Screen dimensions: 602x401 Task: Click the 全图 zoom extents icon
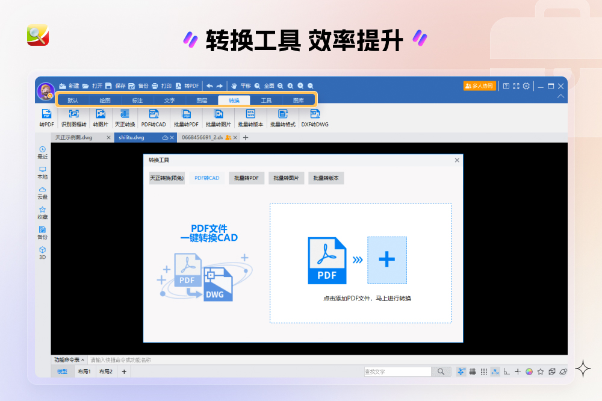click(257, 86)
